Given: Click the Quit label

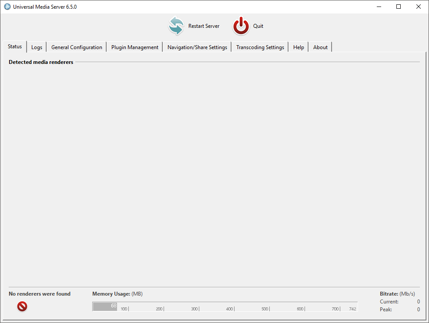Looking at the screenshot, I should coord(258,26).
